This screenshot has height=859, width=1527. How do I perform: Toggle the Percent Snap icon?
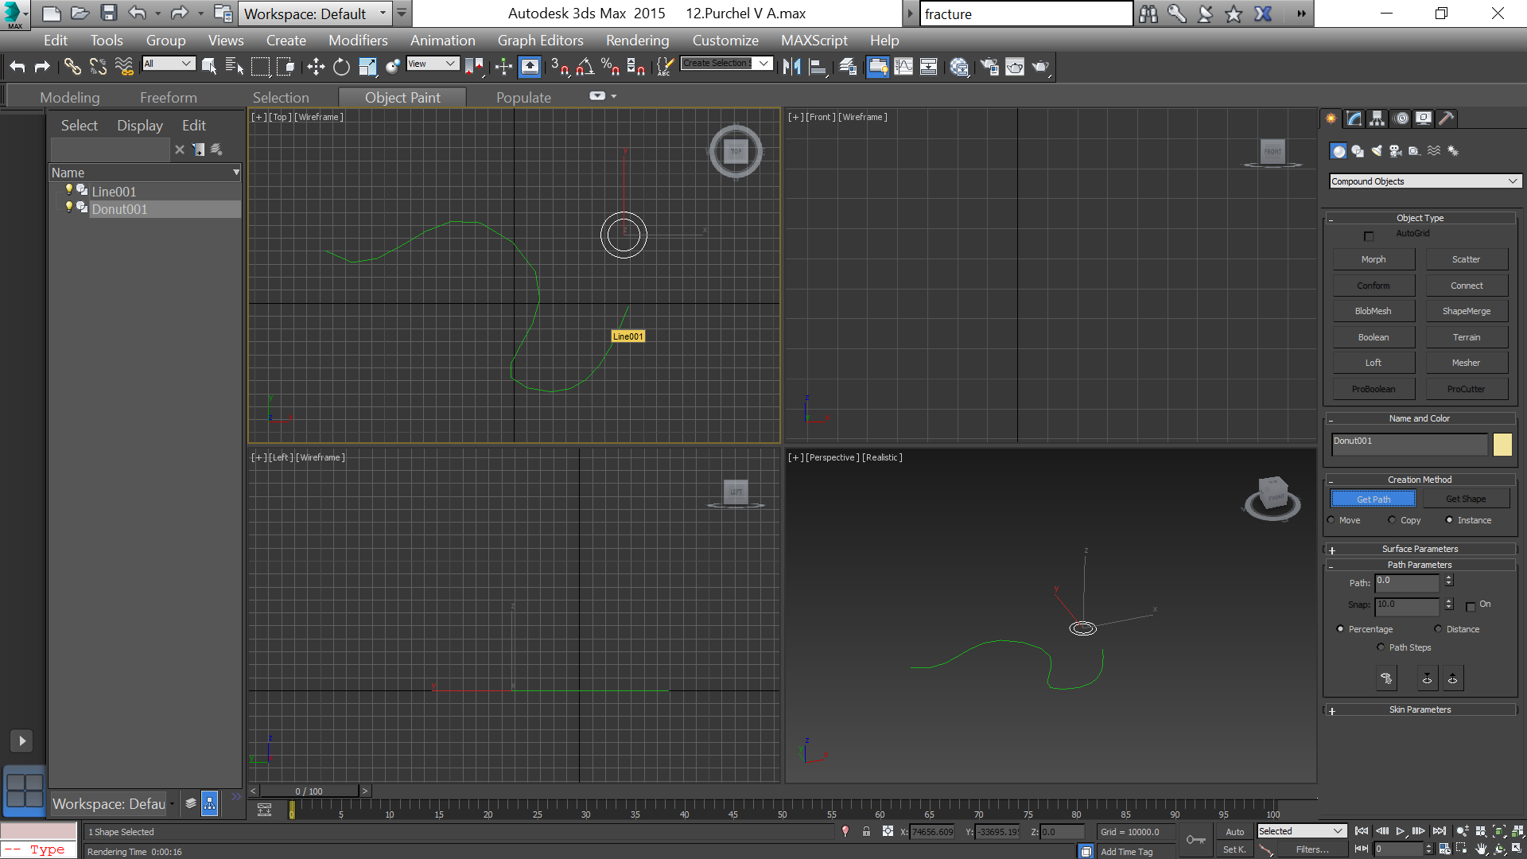pos(610,67)
